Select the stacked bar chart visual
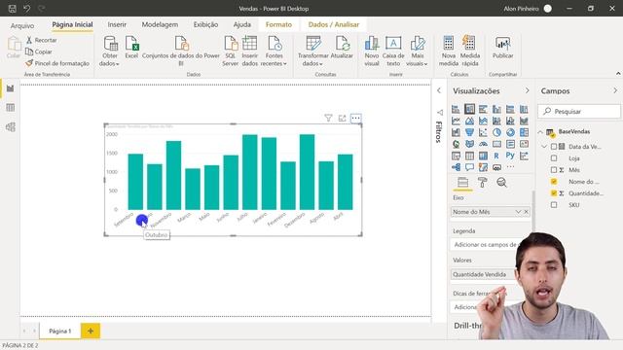The width and height of the screenshot is (623, 350). [456, 109]
